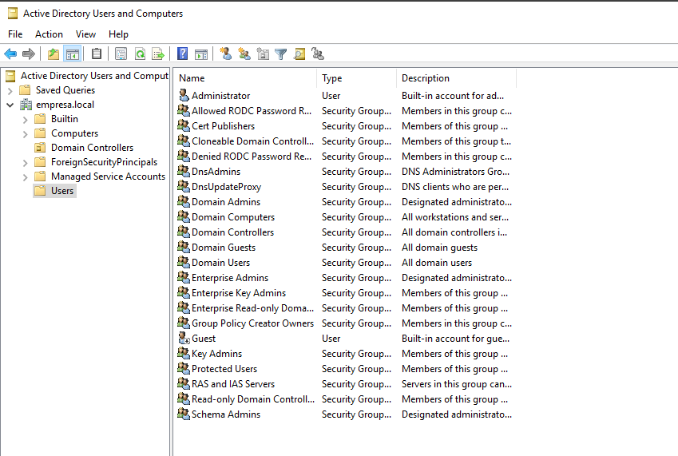Sort by the Type column header
The width and height of the screenshot is (678, 456).
click(x=357, y=78)
